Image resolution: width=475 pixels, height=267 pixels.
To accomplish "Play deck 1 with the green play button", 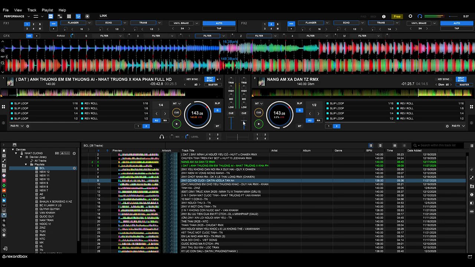I will pyautogui.click(x=177, y=124).
